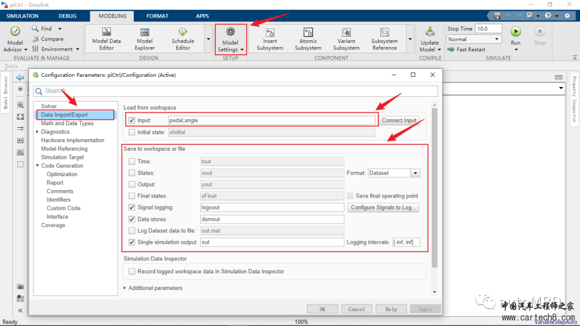Viewport: 580px width, 326px height.
Task: Open Model Settings gear
Action: point(230,32)
